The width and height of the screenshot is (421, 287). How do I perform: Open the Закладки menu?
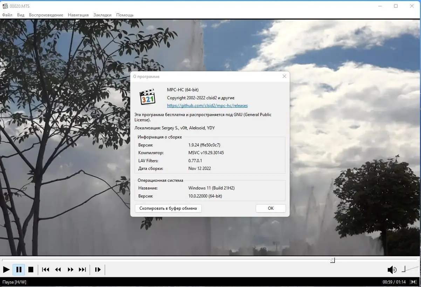102,15
